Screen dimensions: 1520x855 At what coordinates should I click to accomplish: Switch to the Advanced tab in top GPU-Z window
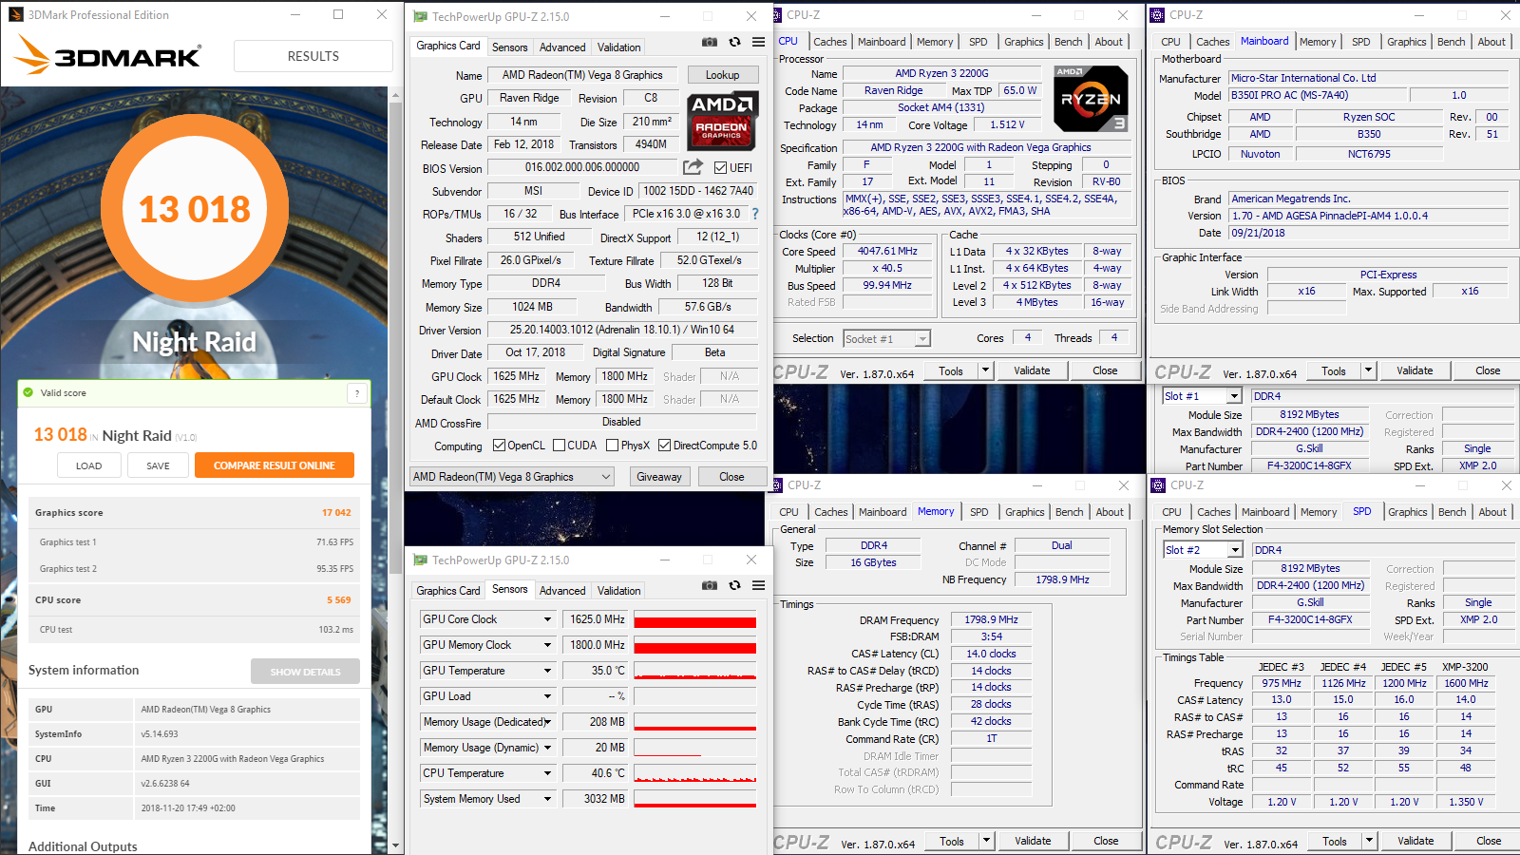point(562,47)
